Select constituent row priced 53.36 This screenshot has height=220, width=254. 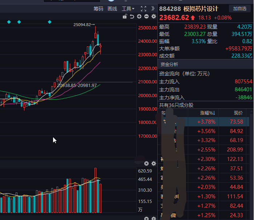coord(203,178)
